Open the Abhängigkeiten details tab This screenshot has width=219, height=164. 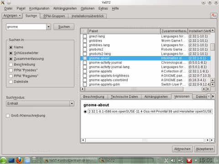[x=156, y=97]
